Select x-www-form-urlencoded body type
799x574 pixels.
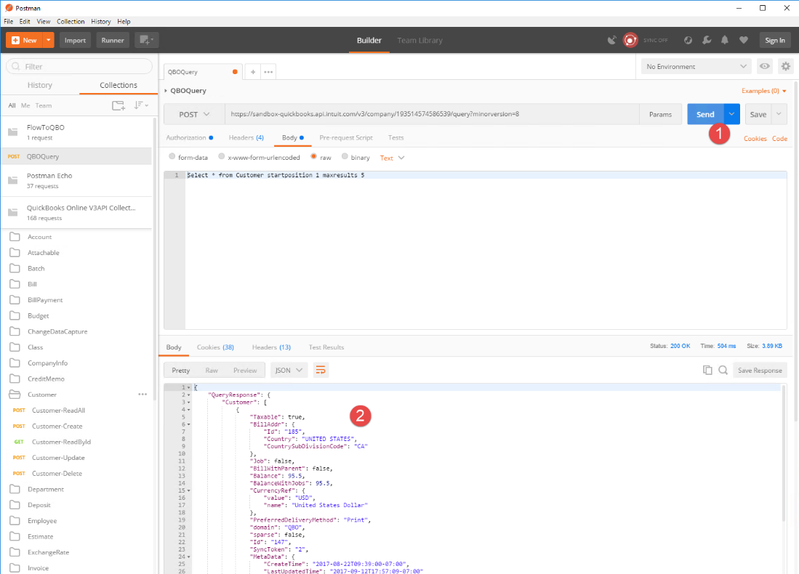coord(221,157)
